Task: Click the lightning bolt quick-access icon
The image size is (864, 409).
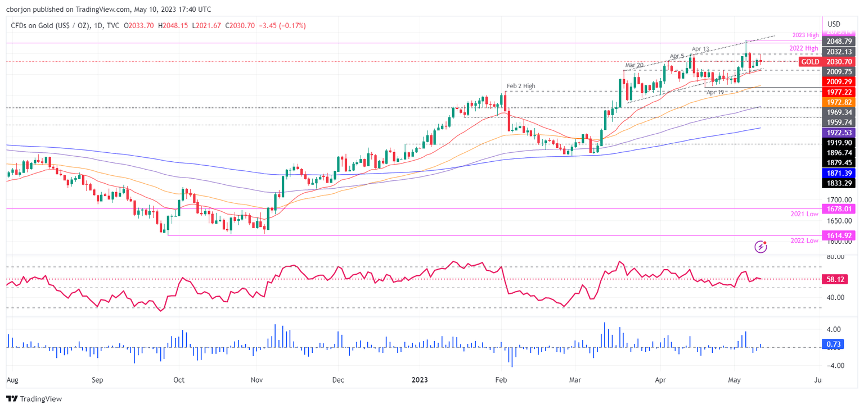Action: click(x=762, y=246)
